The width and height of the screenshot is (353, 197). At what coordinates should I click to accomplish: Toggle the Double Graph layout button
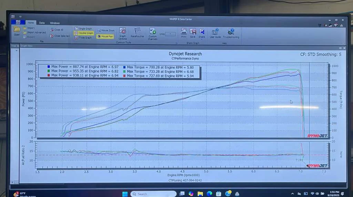coord(84,33)
